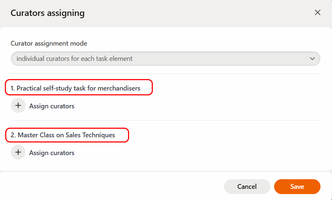Click the 'Curators assigning' dialog title

(x=47, y=13)
